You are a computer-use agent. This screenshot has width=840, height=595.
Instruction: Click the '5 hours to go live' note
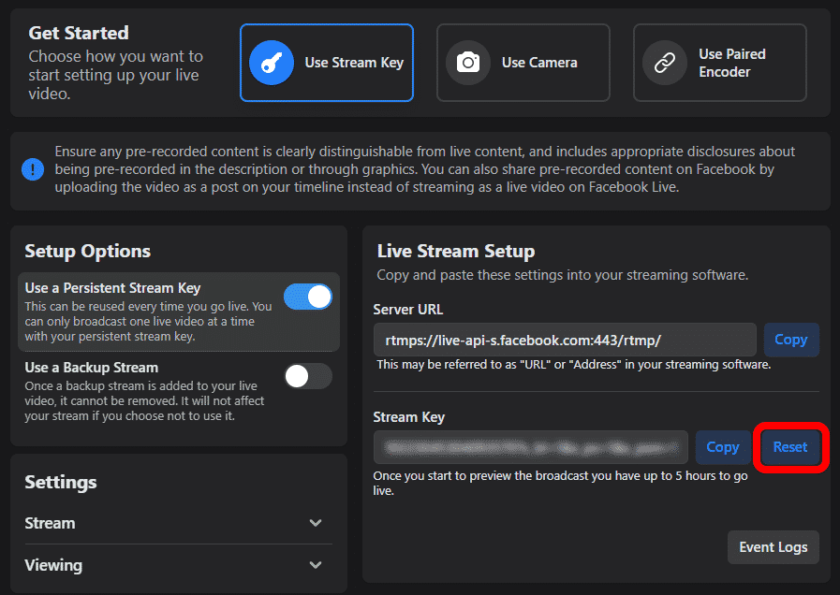coord(560,483)
